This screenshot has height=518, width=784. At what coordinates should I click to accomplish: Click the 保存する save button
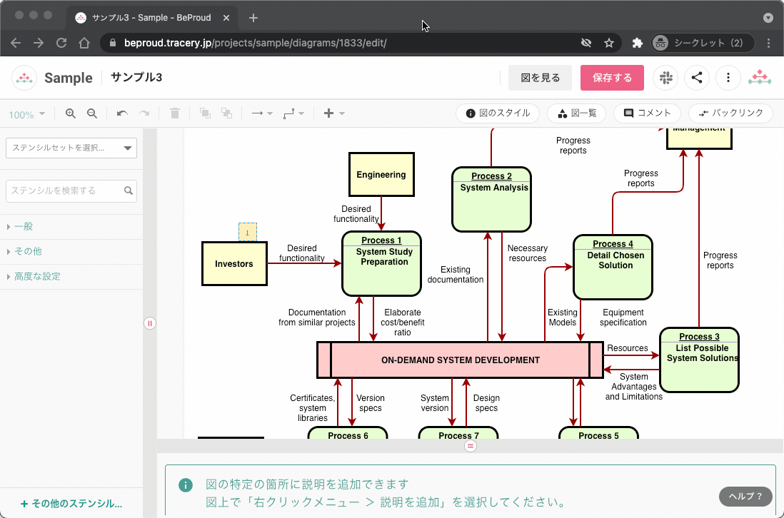[612, 78]
